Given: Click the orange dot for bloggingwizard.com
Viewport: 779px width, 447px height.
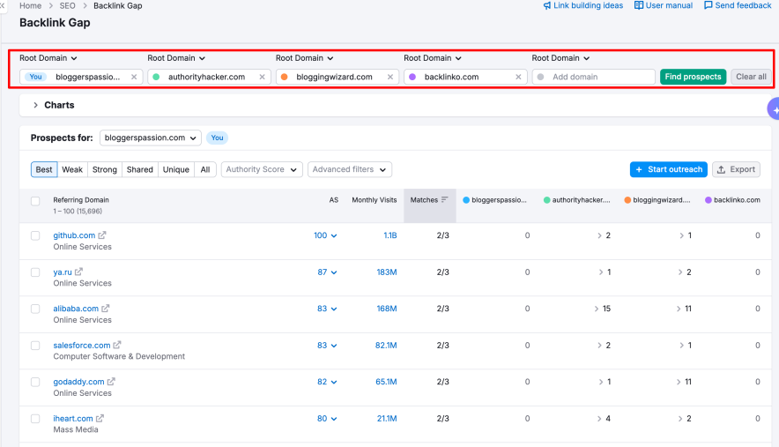Looking at the screenshot, I should [x=285, y=77].
